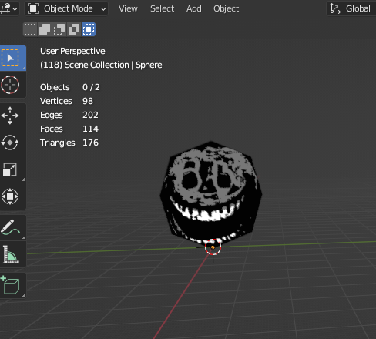Open the View menu
Screen dimensions: 376x339
pos(128,8)
